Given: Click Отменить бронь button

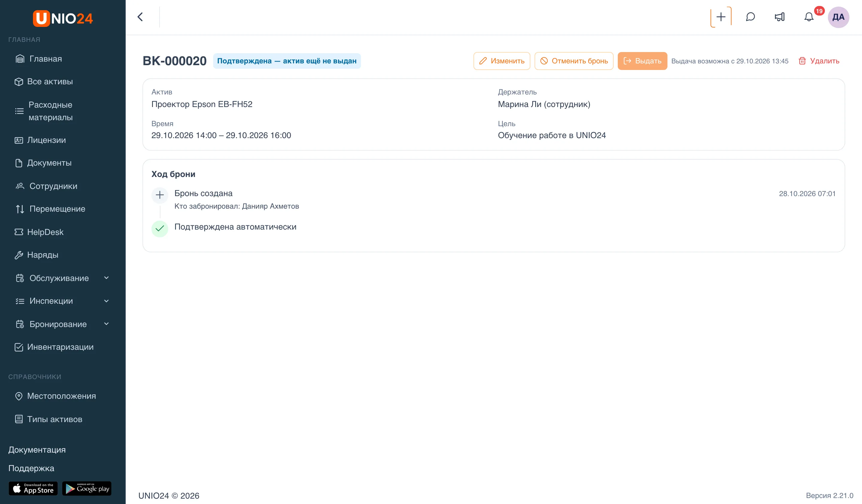Looking at the screenshot, I should click(574, 61).
